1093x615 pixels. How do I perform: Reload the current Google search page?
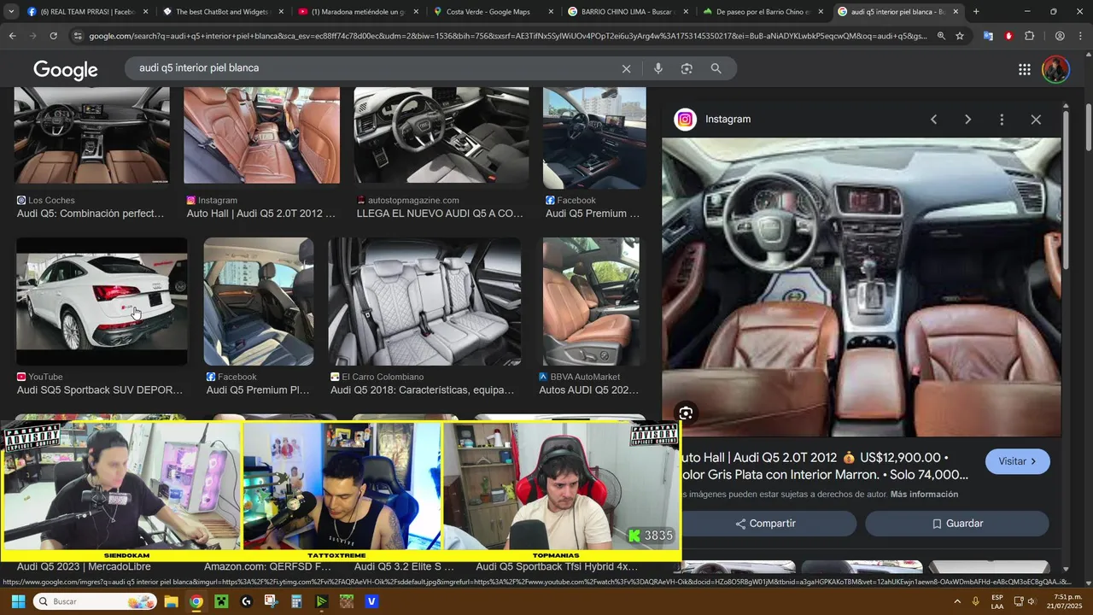(53, 36)
